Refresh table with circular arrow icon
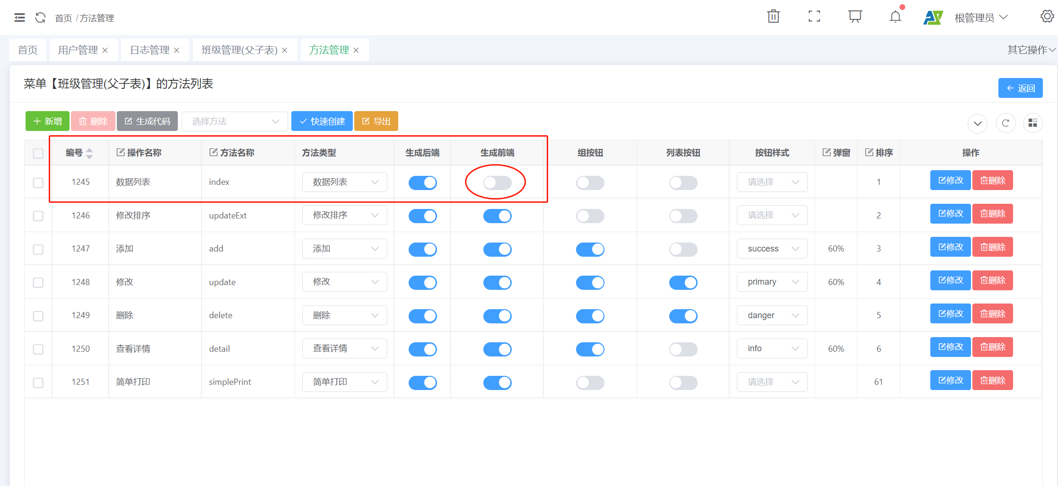1058x486 pixels. [1006, 123]
